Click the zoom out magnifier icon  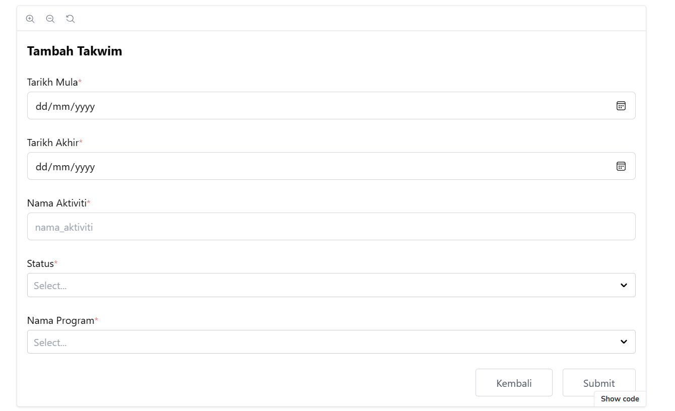(50, 19)
